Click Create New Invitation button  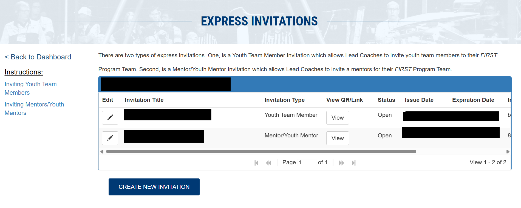tap(154, 187)
